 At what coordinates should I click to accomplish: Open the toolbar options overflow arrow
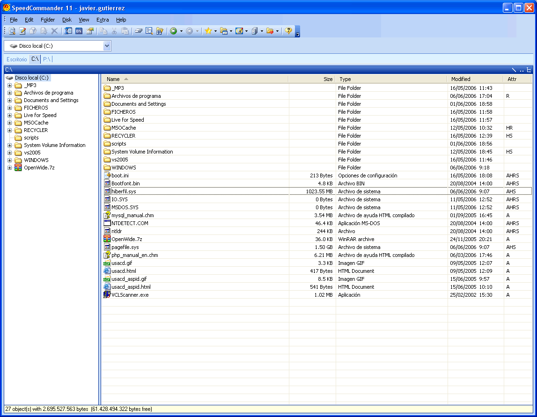pyautogui.click(x=298, y=31)
